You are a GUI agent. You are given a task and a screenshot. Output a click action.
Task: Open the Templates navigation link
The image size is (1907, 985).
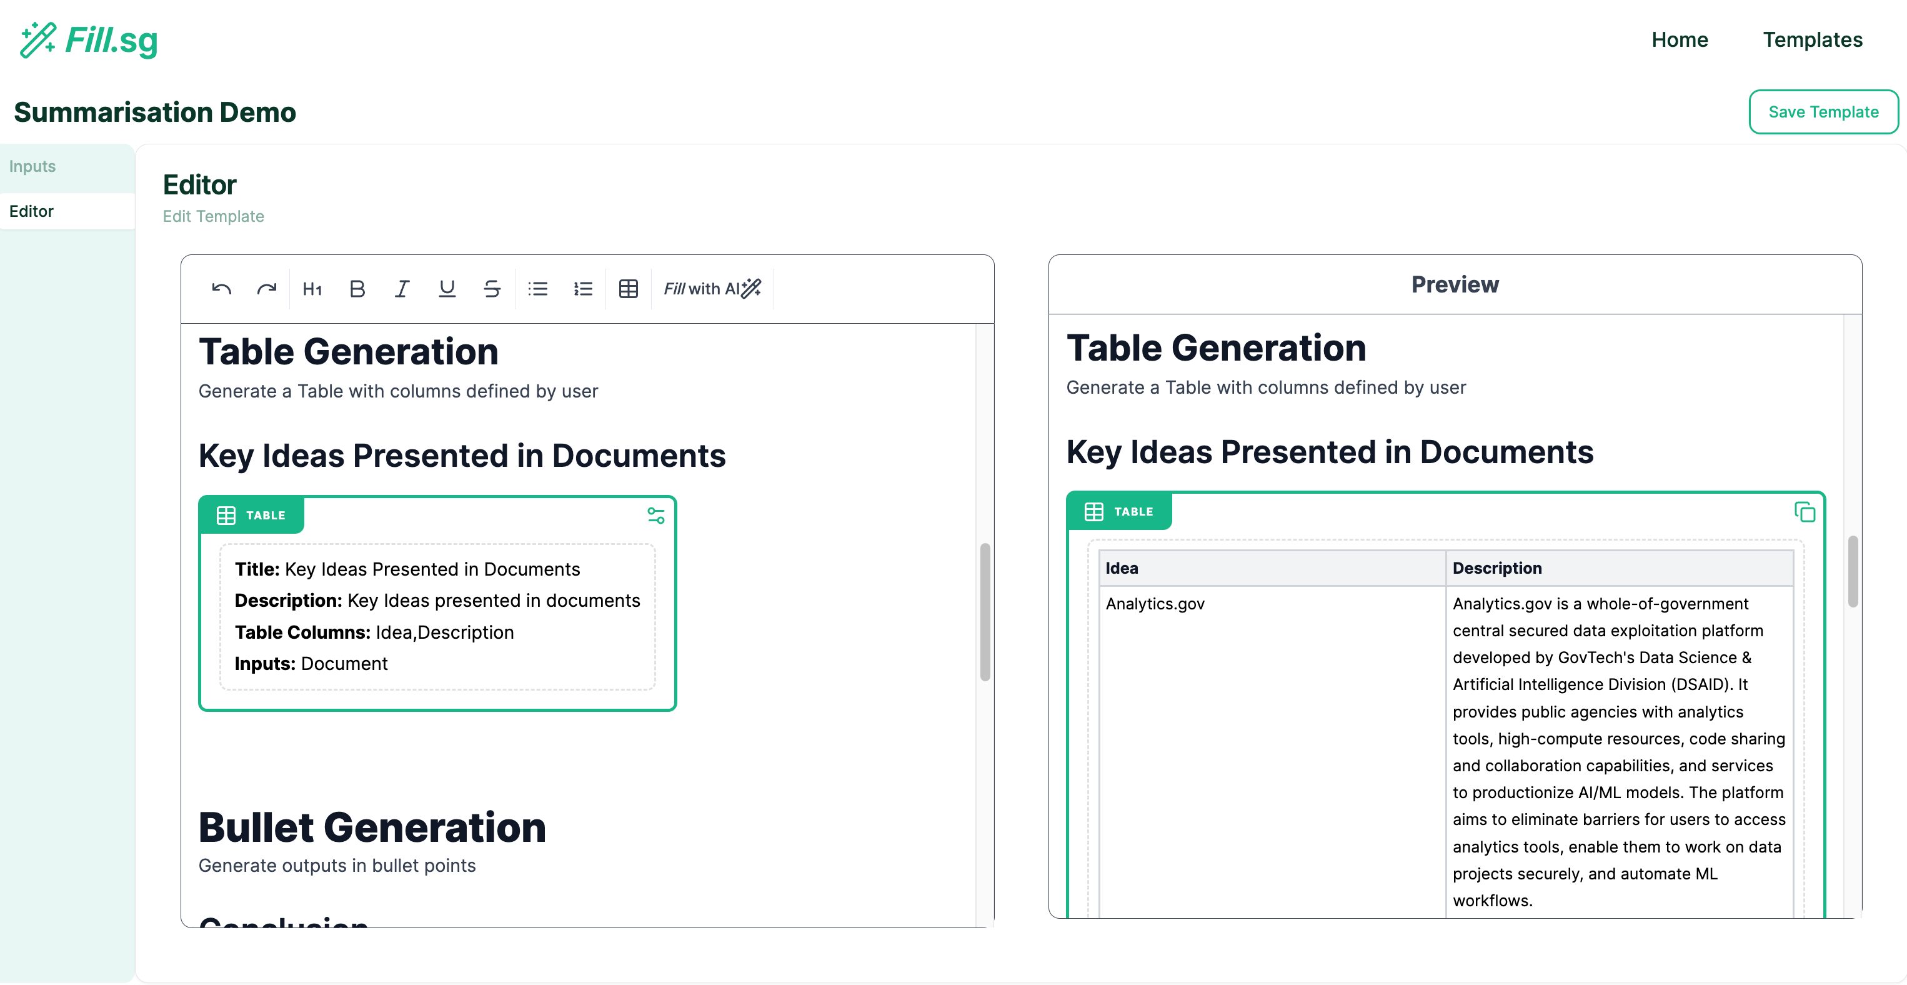click(1812, 39)
